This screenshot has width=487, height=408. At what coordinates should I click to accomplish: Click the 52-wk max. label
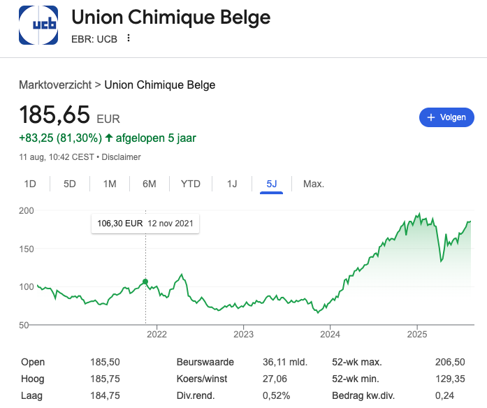click(x=357, y=363)
